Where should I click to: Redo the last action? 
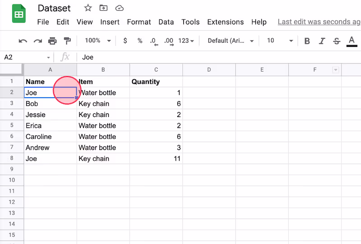click(38, 41)
